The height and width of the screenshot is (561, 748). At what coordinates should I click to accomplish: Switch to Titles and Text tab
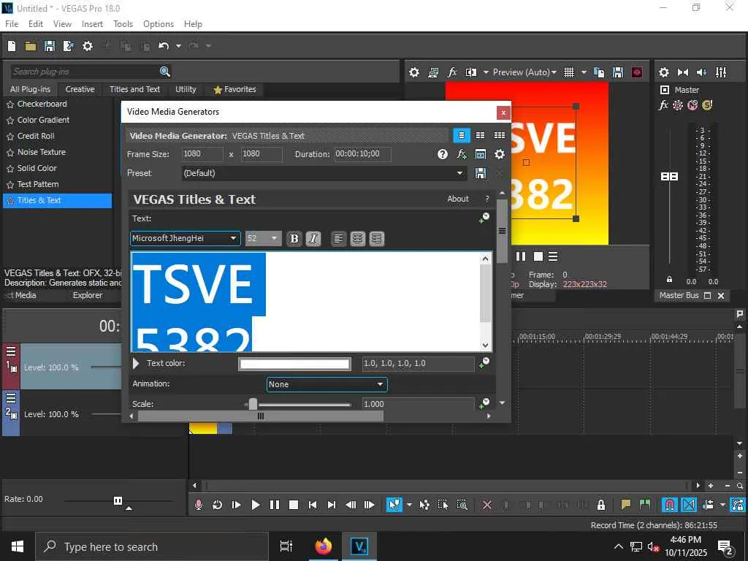[x=134, y=90]
